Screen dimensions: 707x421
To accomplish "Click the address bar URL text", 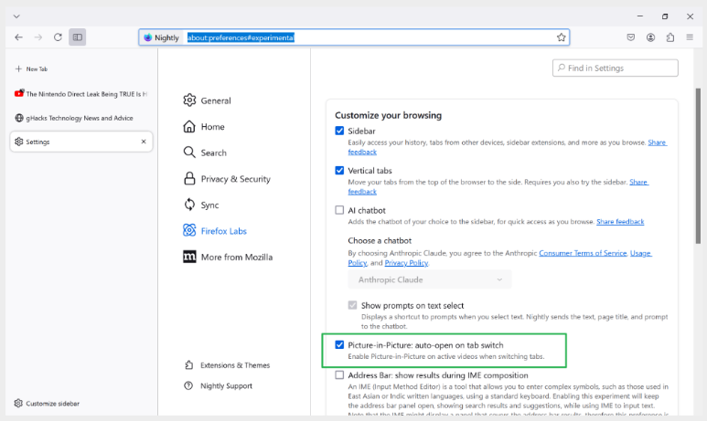I will tap(241, 37).
